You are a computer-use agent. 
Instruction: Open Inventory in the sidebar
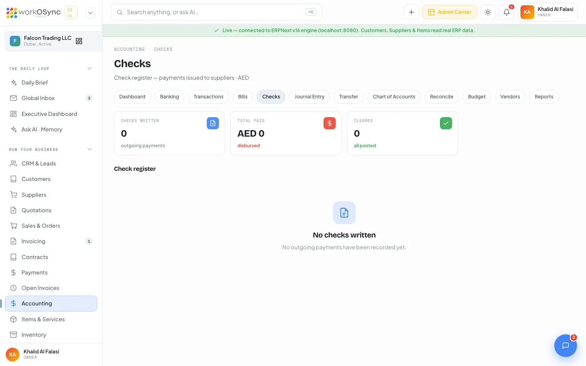[51, 335]
